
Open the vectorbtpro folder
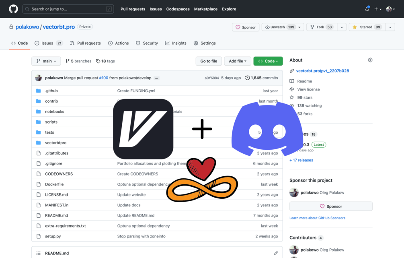tap(55, 142)
